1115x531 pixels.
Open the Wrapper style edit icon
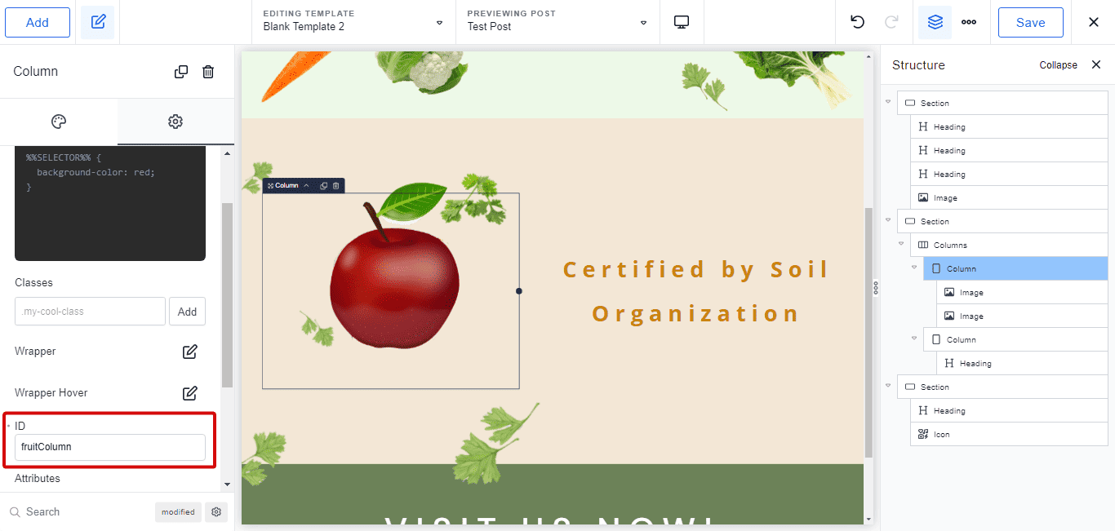click(x=189, y=352)
